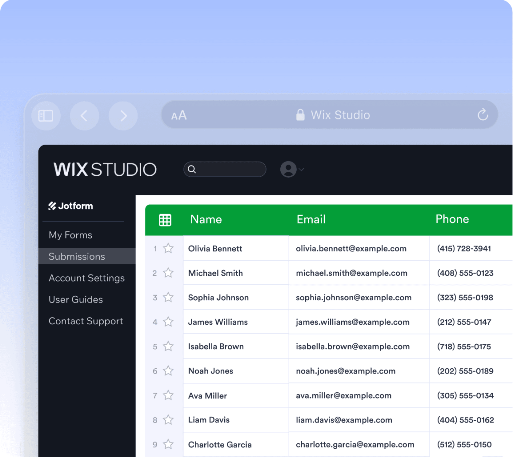Star the Sophia Johnson row
513x457 pixels.
click(x=168, y=297)
